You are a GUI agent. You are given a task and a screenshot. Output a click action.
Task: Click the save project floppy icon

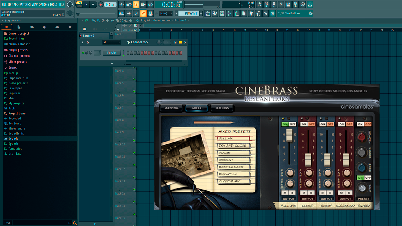288,4
